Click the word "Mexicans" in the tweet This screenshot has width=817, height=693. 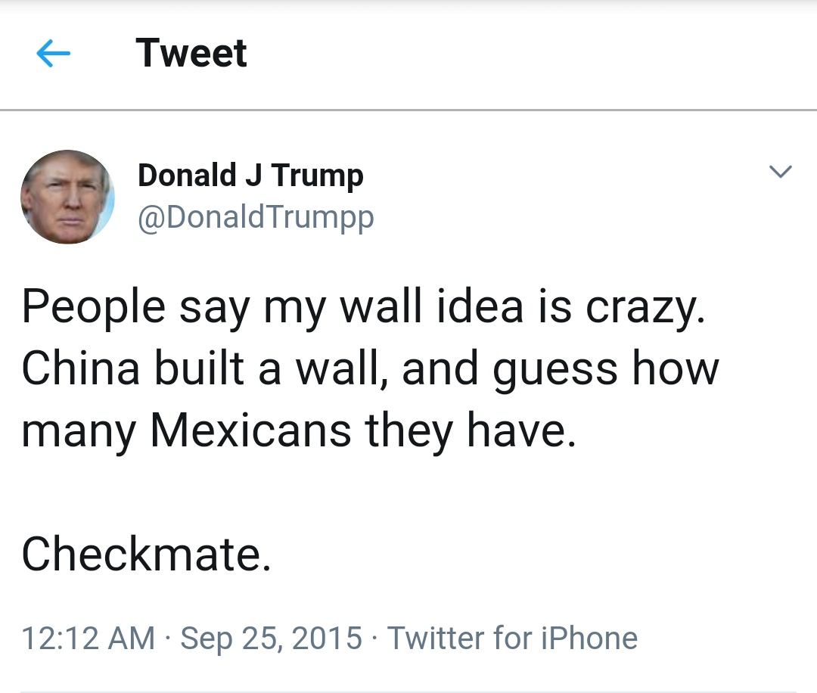point(250,430)
